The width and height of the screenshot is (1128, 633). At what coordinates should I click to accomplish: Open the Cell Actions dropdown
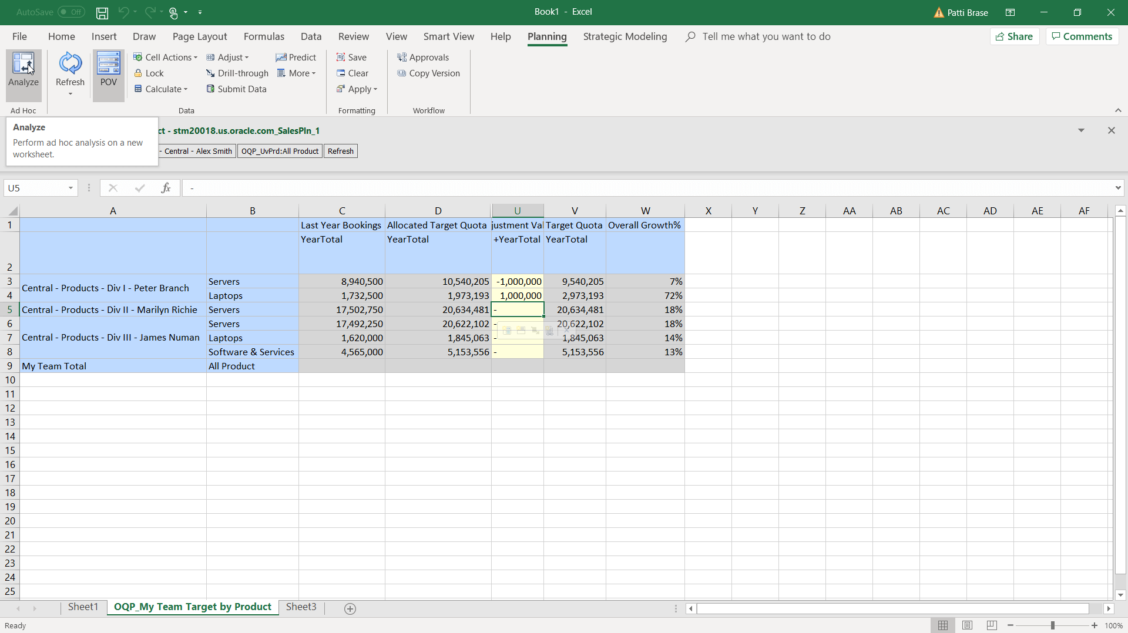point(166,57)
